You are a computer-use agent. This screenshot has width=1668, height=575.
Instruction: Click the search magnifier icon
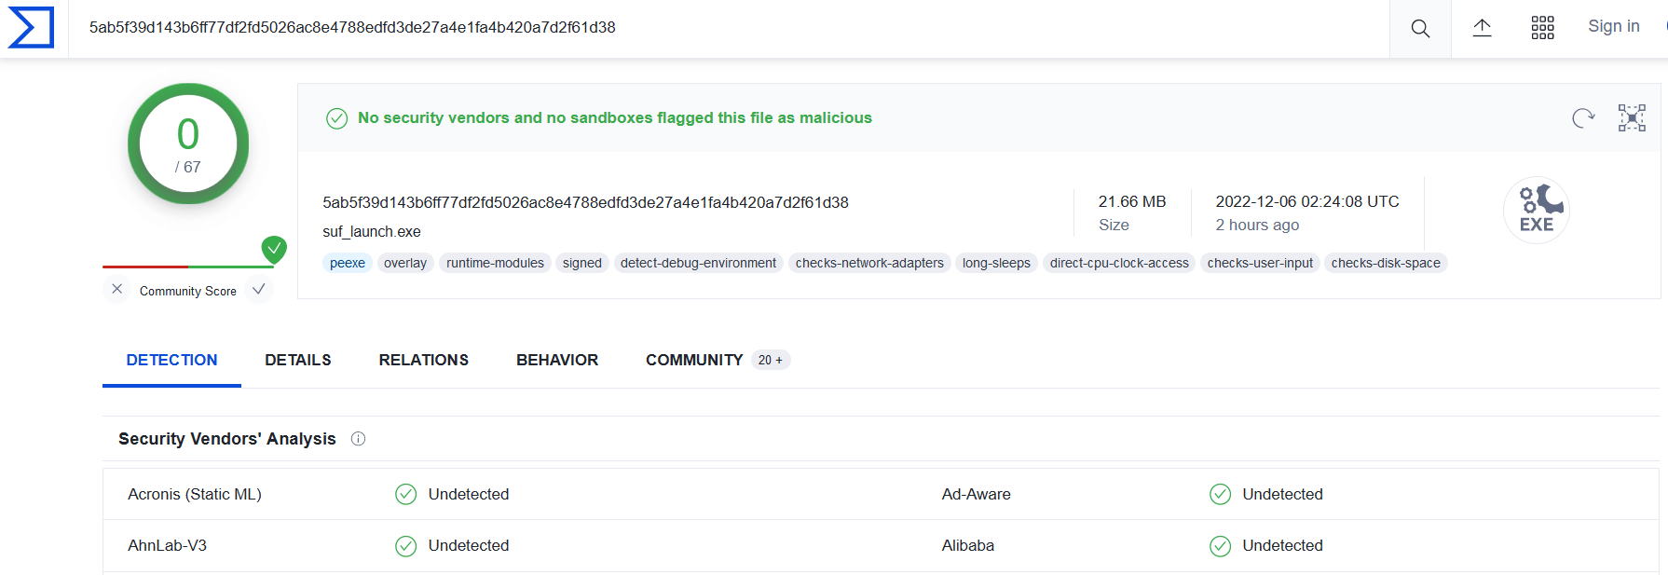(x=1419, y=28)
